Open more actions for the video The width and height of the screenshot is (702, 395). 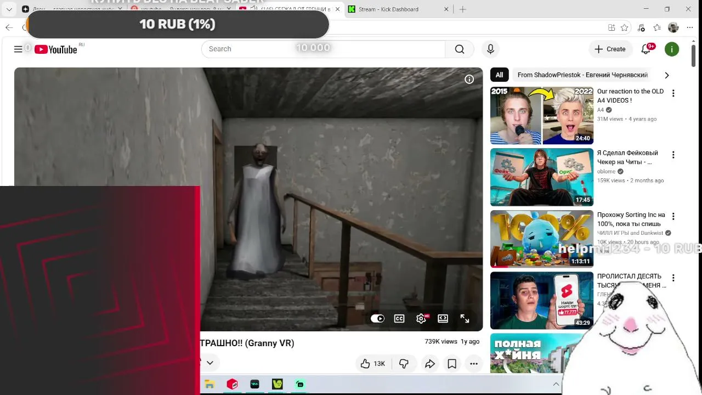(x=474, y=364)
